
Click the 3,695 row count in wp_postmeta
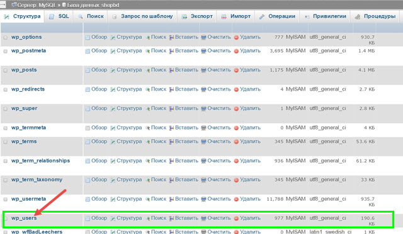(276, 51)
